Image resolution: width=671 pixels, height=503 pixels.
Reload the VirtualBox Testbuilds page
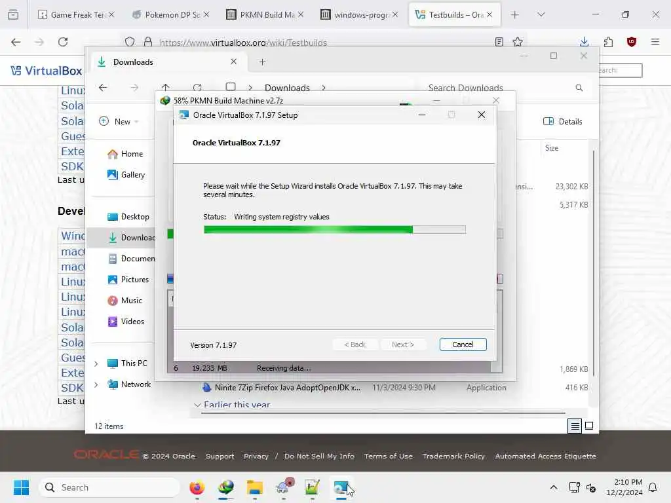[63, 42]
